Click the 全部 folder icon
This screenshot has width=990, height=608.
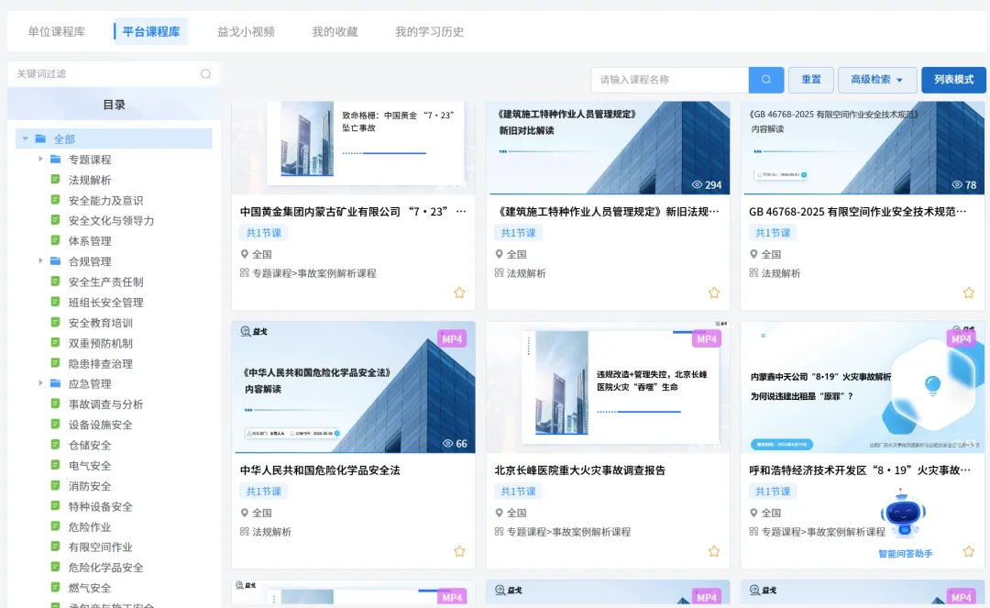tap(40, 138)
